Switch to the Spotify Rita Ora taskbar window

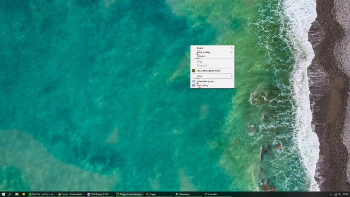pyautogui.click(x=42, y=194)
